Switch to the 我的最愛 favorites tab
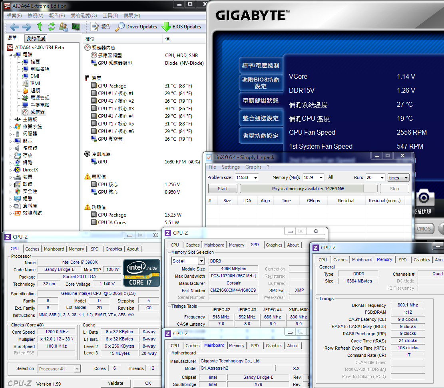Image resolution: width=444 pixels, height=388 pixels. click(36, 38)
